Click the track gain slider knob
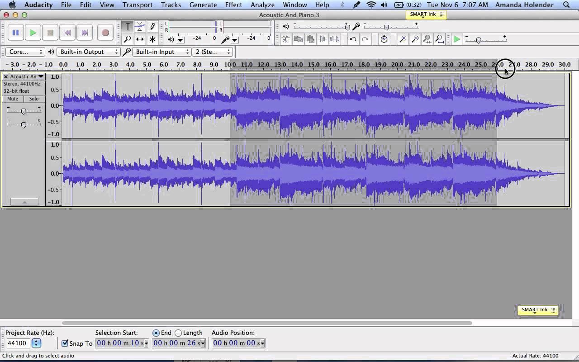Viewport: 579px width, 362px height. [x=24, y=111]
